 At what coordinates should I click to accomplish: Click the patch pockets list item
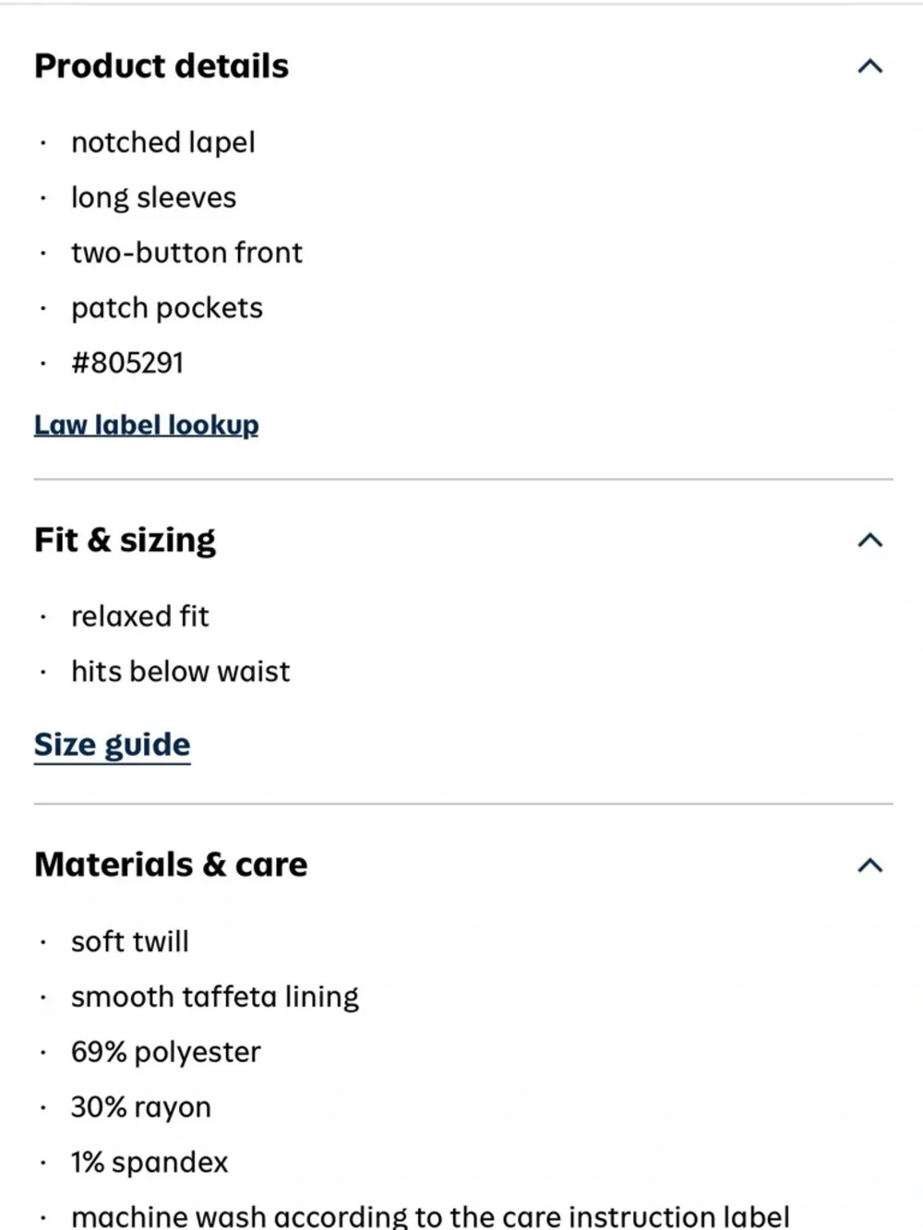pos(167,308)
